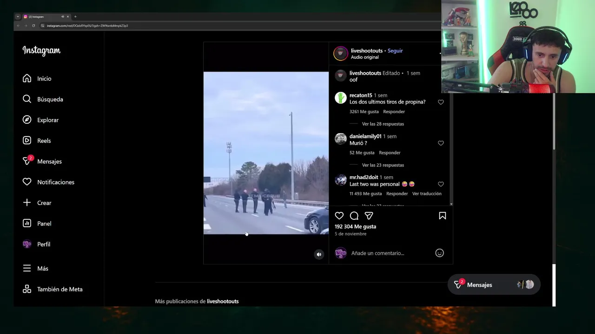The image size is (595, 334).
Task: Like the comment by recaton15
Action: [441, 102]
